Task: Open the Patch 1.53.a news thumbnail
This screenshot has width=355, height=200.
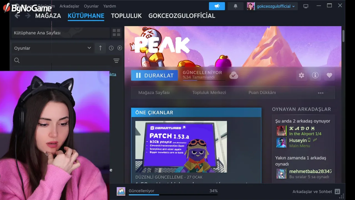Action: coord(181,147)
